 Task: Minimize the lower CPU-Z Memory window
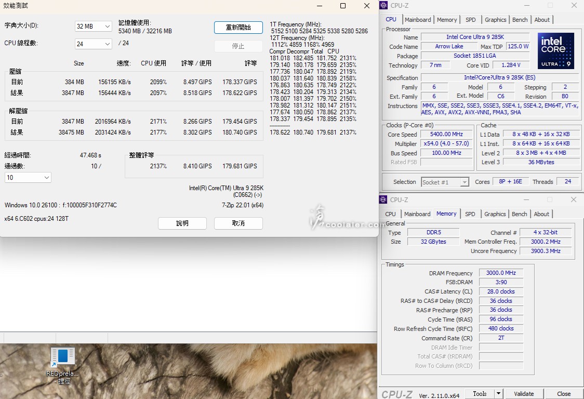coord(526,199)
